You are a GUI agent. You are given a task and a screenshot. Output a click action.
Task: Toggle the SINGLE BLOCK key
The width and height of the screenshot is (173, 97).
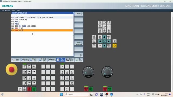tap(24, 89)
